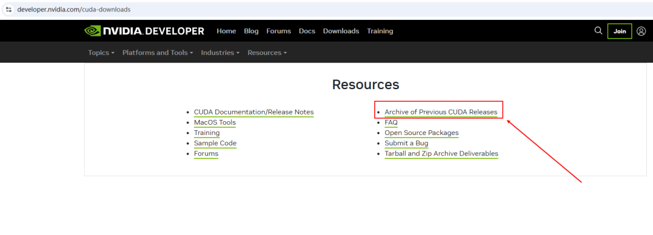Screen dimensions: 653x235
Task: Expand the Topics dropdown
Action: point(101,53)
